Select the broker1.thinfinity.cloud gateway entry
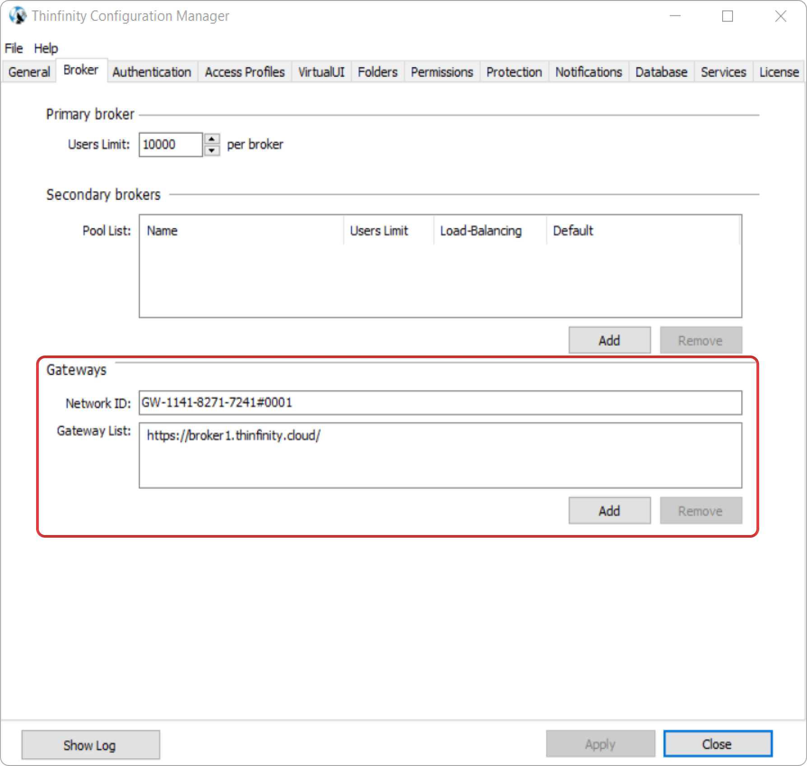Viewport: 807px width, 766px height. (x=234, y=435)
